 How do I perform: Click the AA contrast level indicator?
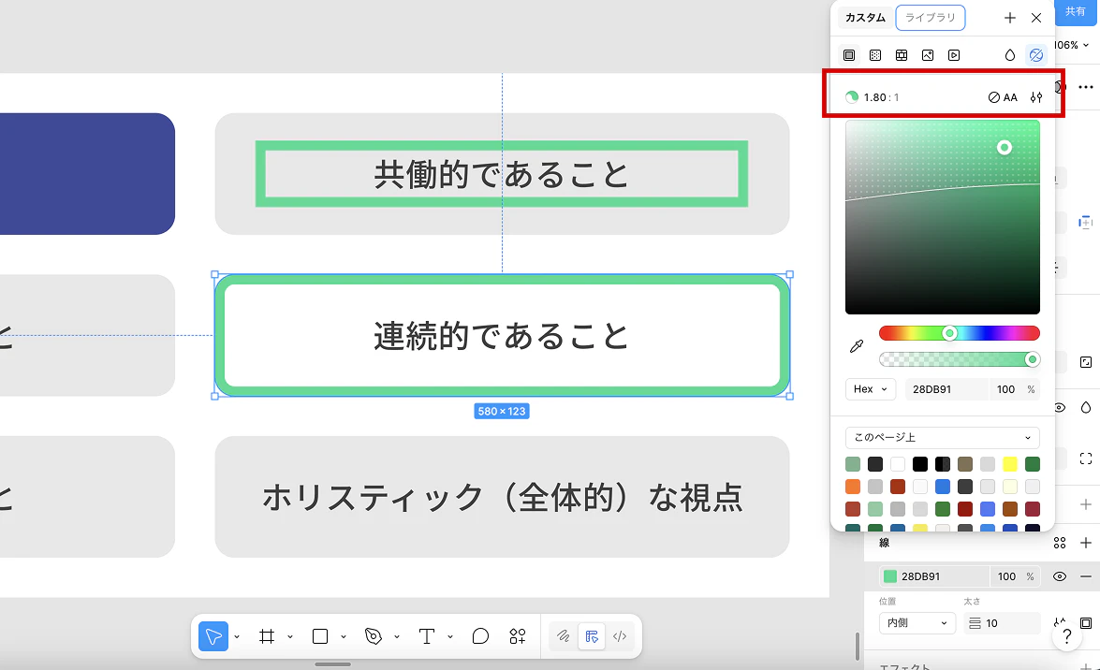[x=1003, y=97]
